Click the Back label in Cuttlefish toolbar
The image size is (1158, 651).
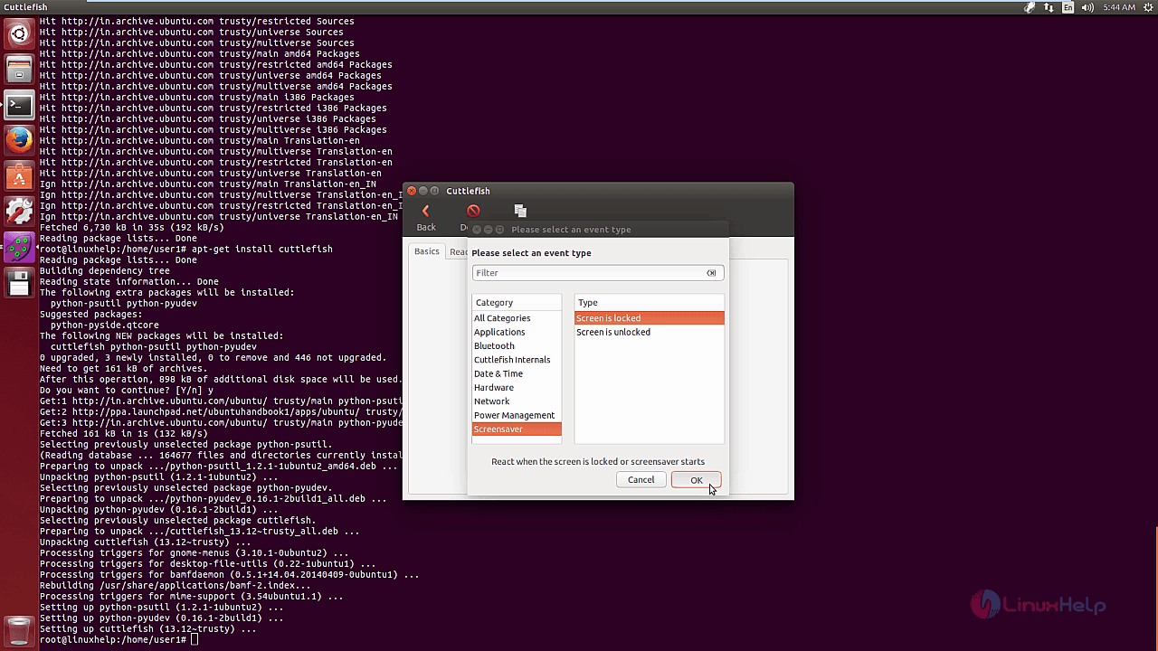click(426, 228)
